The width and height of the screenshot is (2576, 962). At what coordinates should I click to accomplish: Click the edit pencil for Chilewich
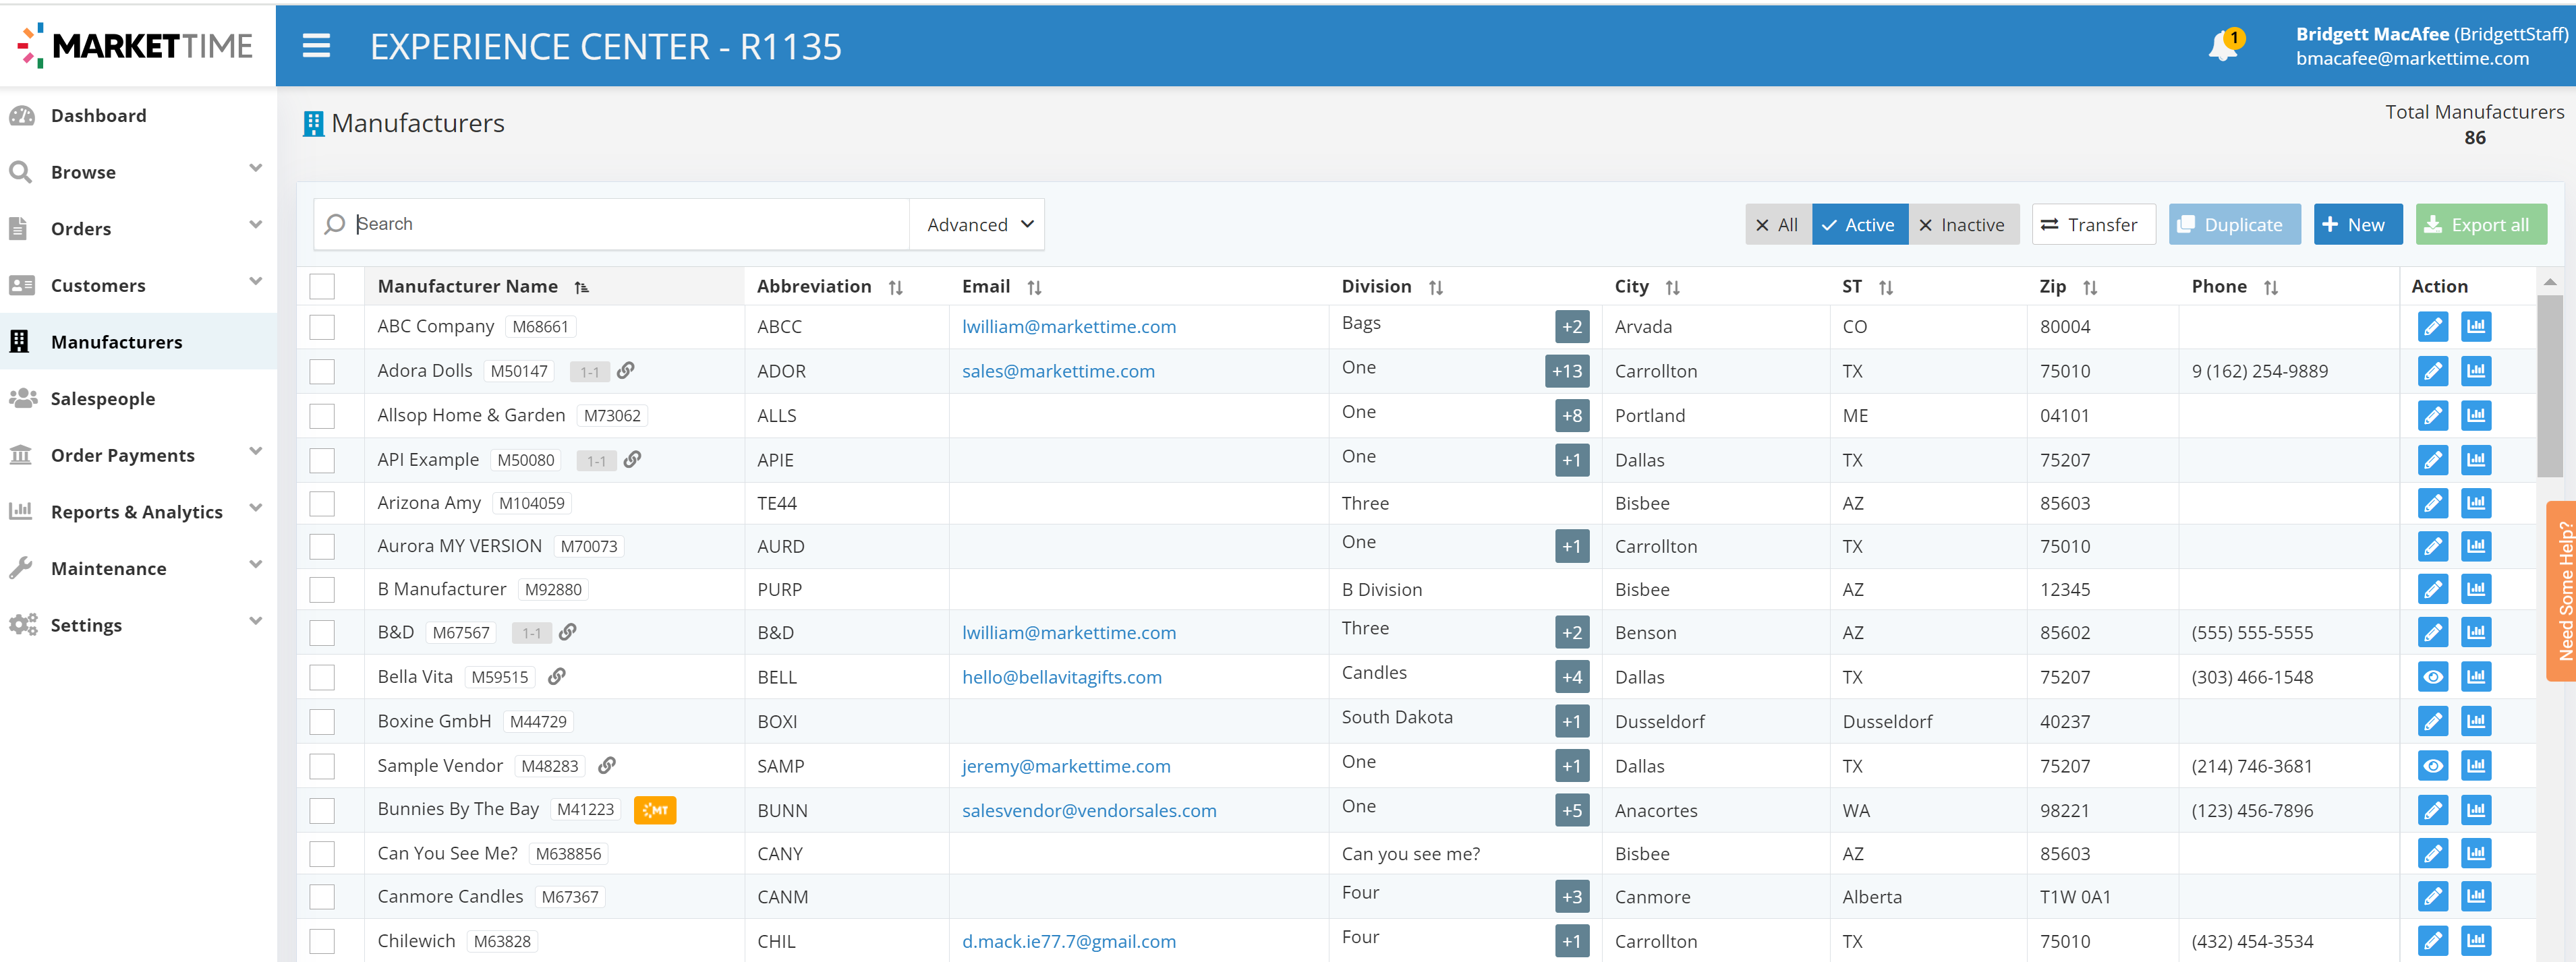tap(2432, 941)
